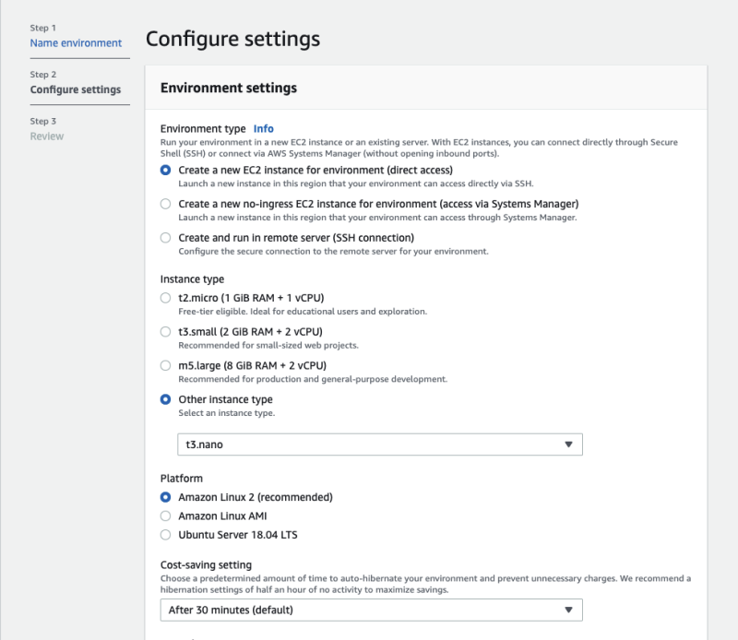The width and height of the screenshot is (738, 640).
Task: Pick the t3.small instance type
Action: click(165, 332)
